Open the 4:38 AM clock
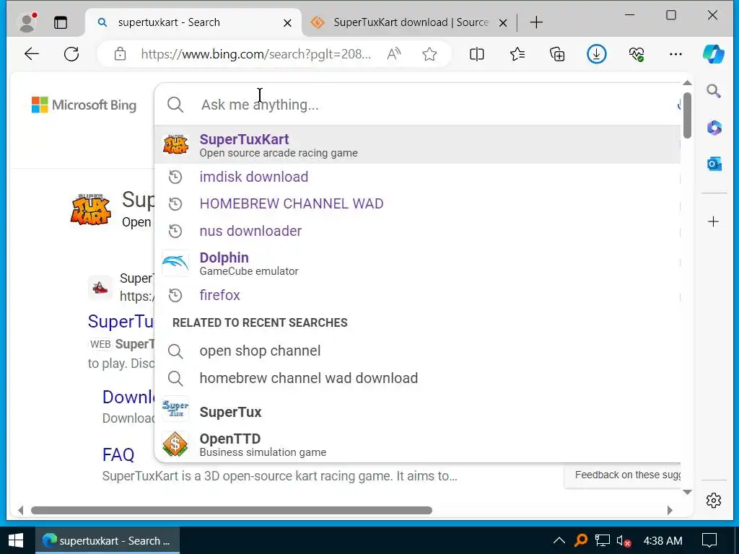This screenshot has width=739, height=554. tap(663, 540)
